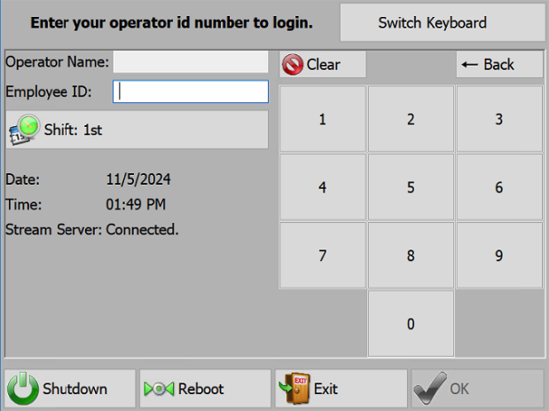
Task: Click the greyed OK label
Action: click(x=459, y=389)
